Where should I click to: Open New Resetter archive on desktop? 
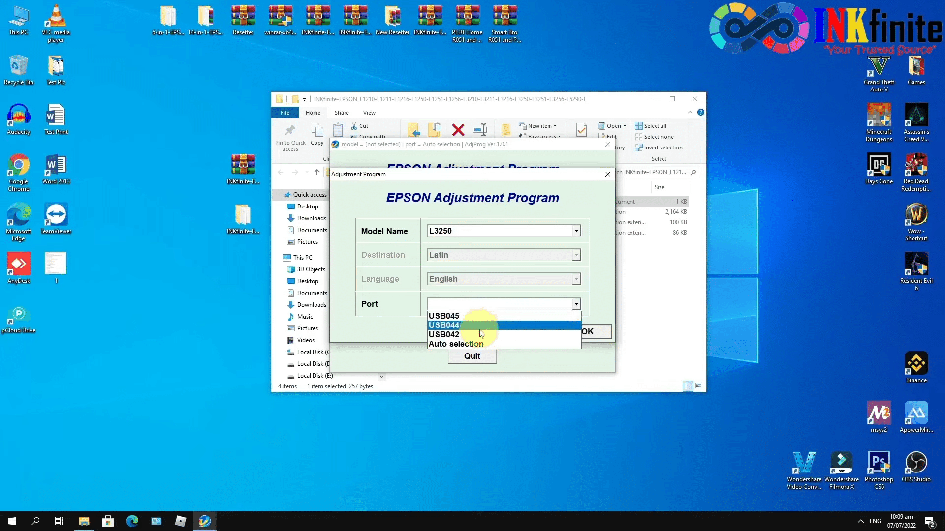pos(393,20)
